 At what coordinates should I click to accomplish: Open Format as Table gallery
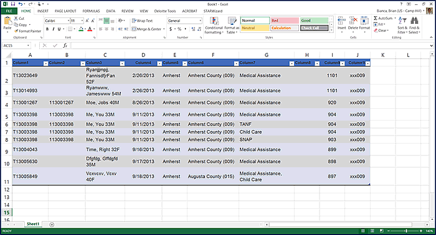[x=232, y=25]
